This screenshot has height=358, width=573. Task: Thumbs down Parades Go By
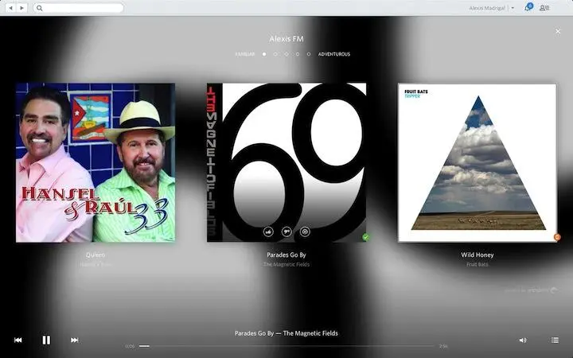(286, 232)
